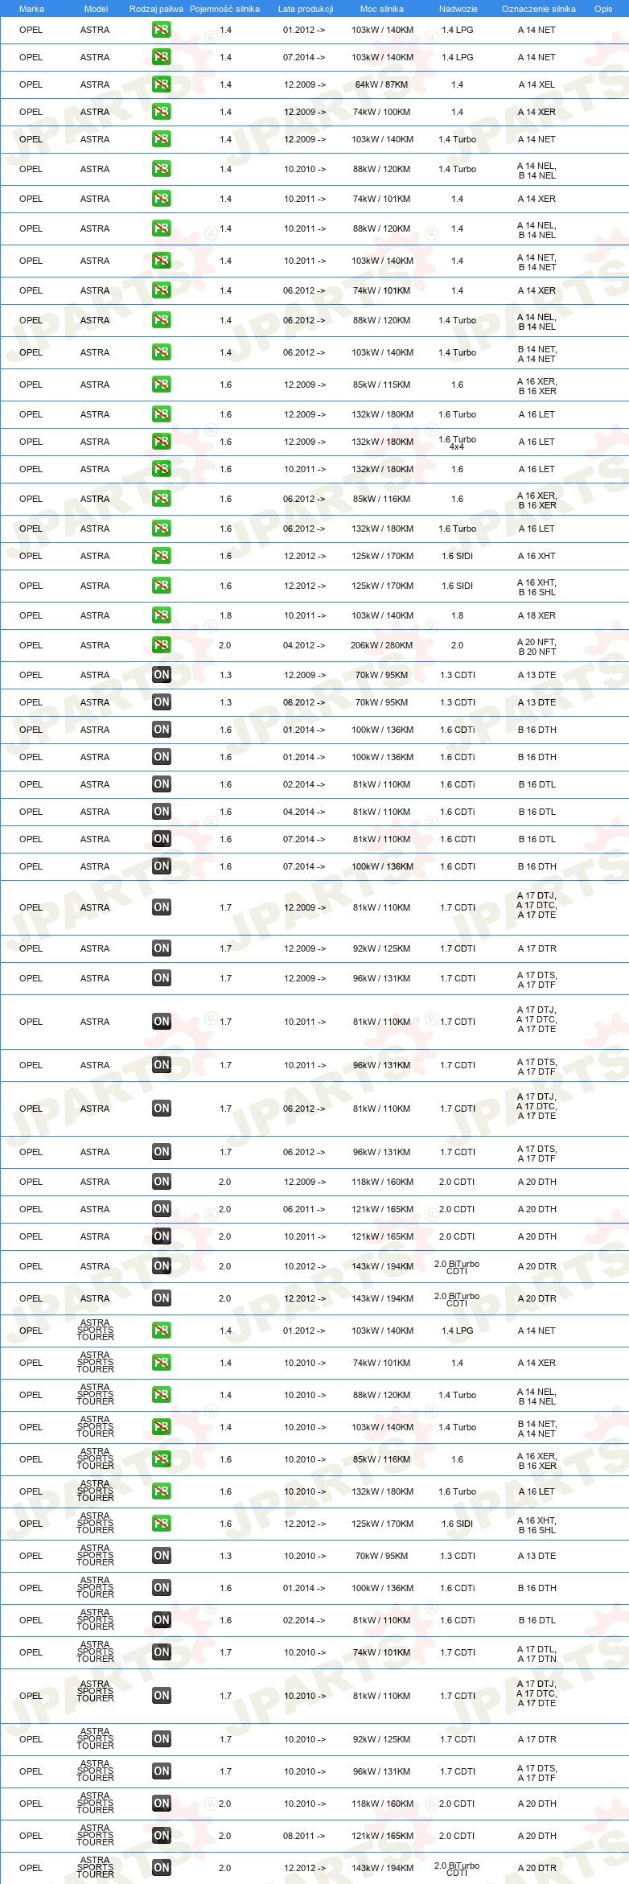Click the ON icon in the 1.3 CDTI 06.2012 row
629x1884 pixels.
161,702
